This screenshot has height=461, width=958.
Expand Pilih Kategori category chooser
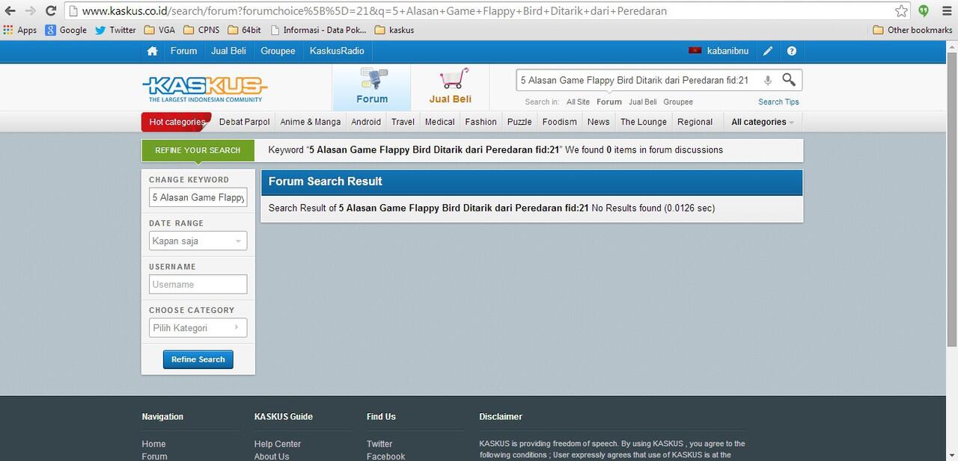[198, 327]
